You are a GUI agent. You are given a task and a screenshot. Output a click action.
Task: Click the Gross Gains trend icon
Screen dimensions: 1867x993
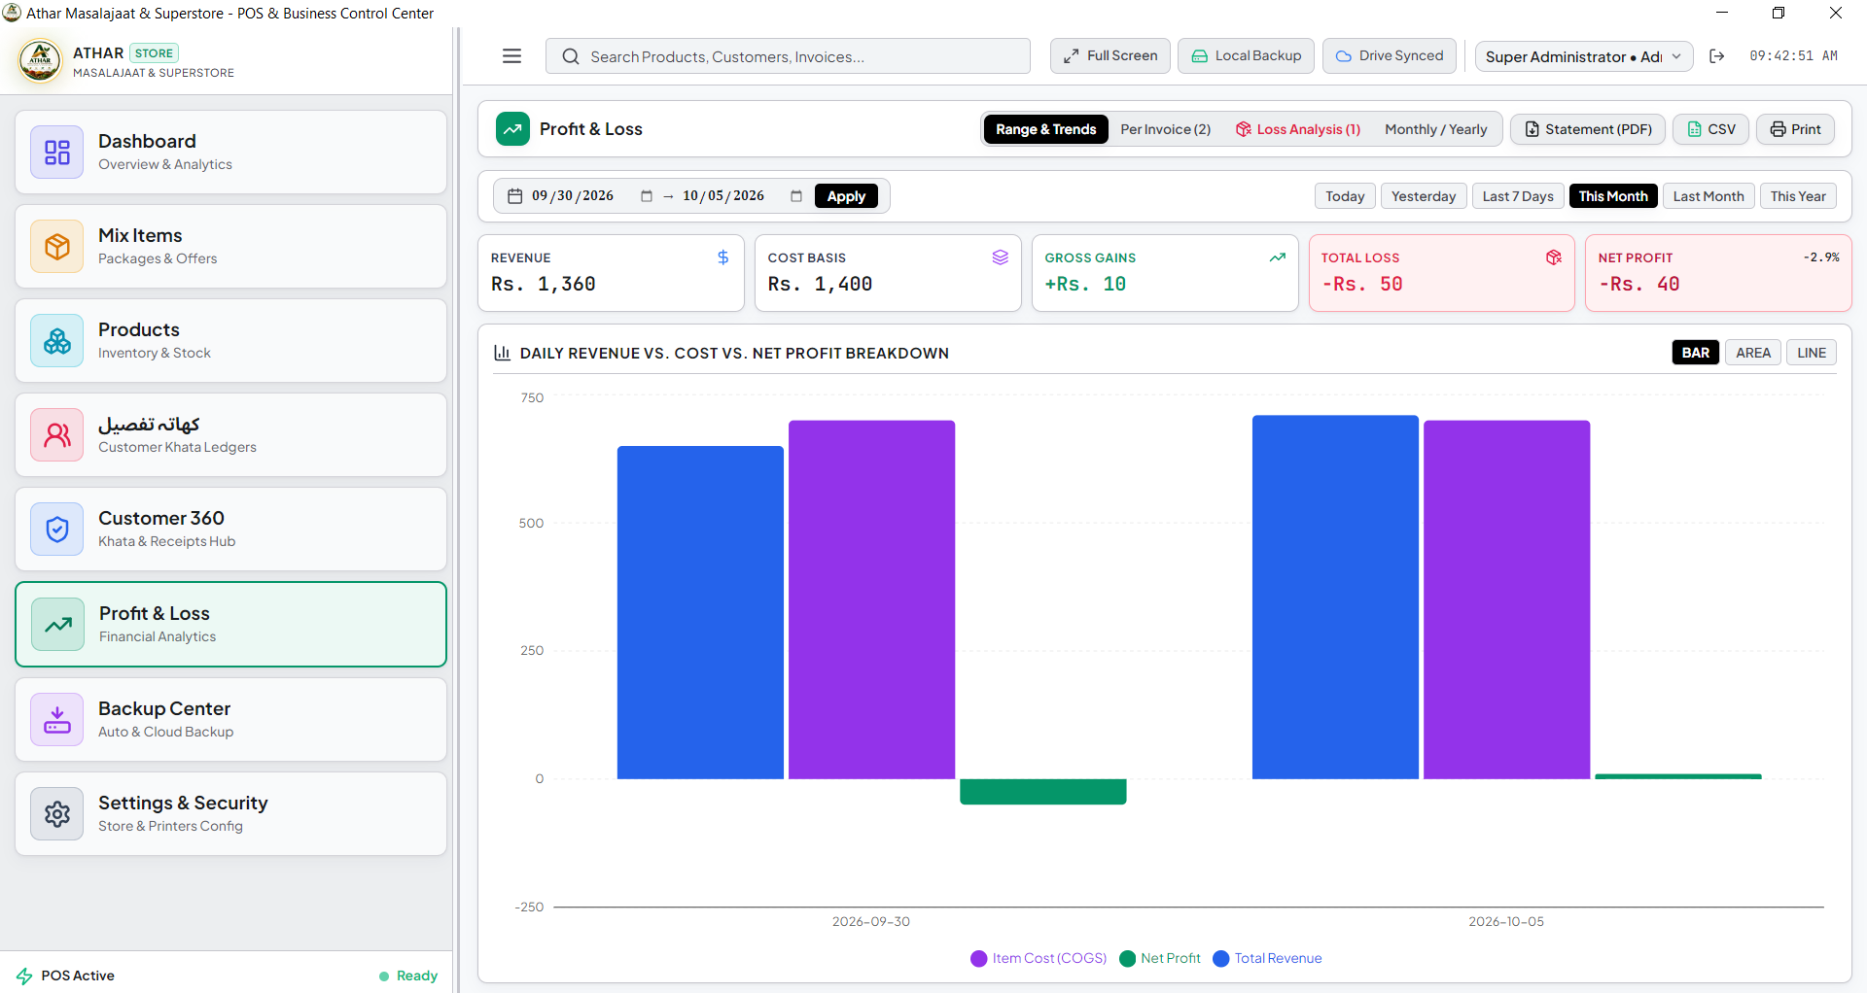(1278, 257)
